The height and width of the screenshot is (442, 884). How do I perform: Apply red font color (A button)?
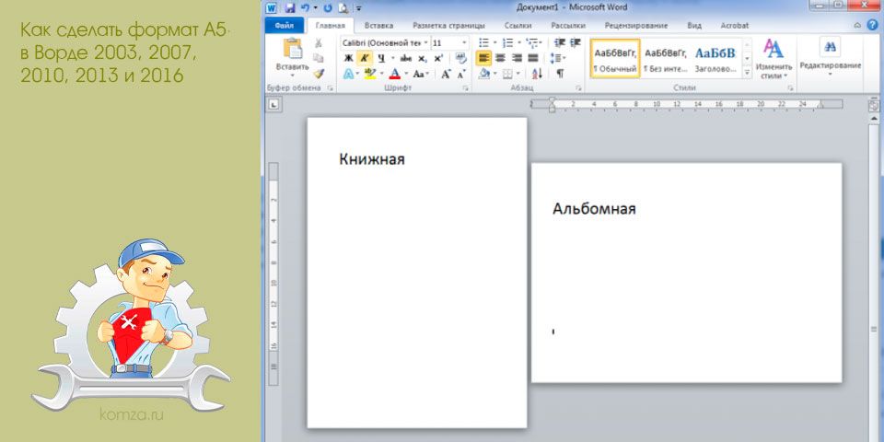pos(395,74)
